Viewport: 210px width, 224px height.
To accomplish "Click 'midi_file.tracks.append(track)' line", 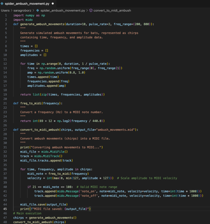I will point(47,160).
